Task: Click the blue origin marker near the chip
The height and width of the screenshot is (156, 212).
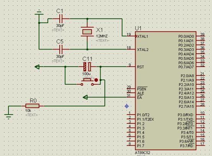Action: [x=127, y=106]
